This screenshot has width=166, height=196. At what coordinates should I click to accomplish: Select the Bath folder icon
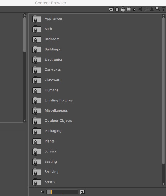tap(37, 29)
